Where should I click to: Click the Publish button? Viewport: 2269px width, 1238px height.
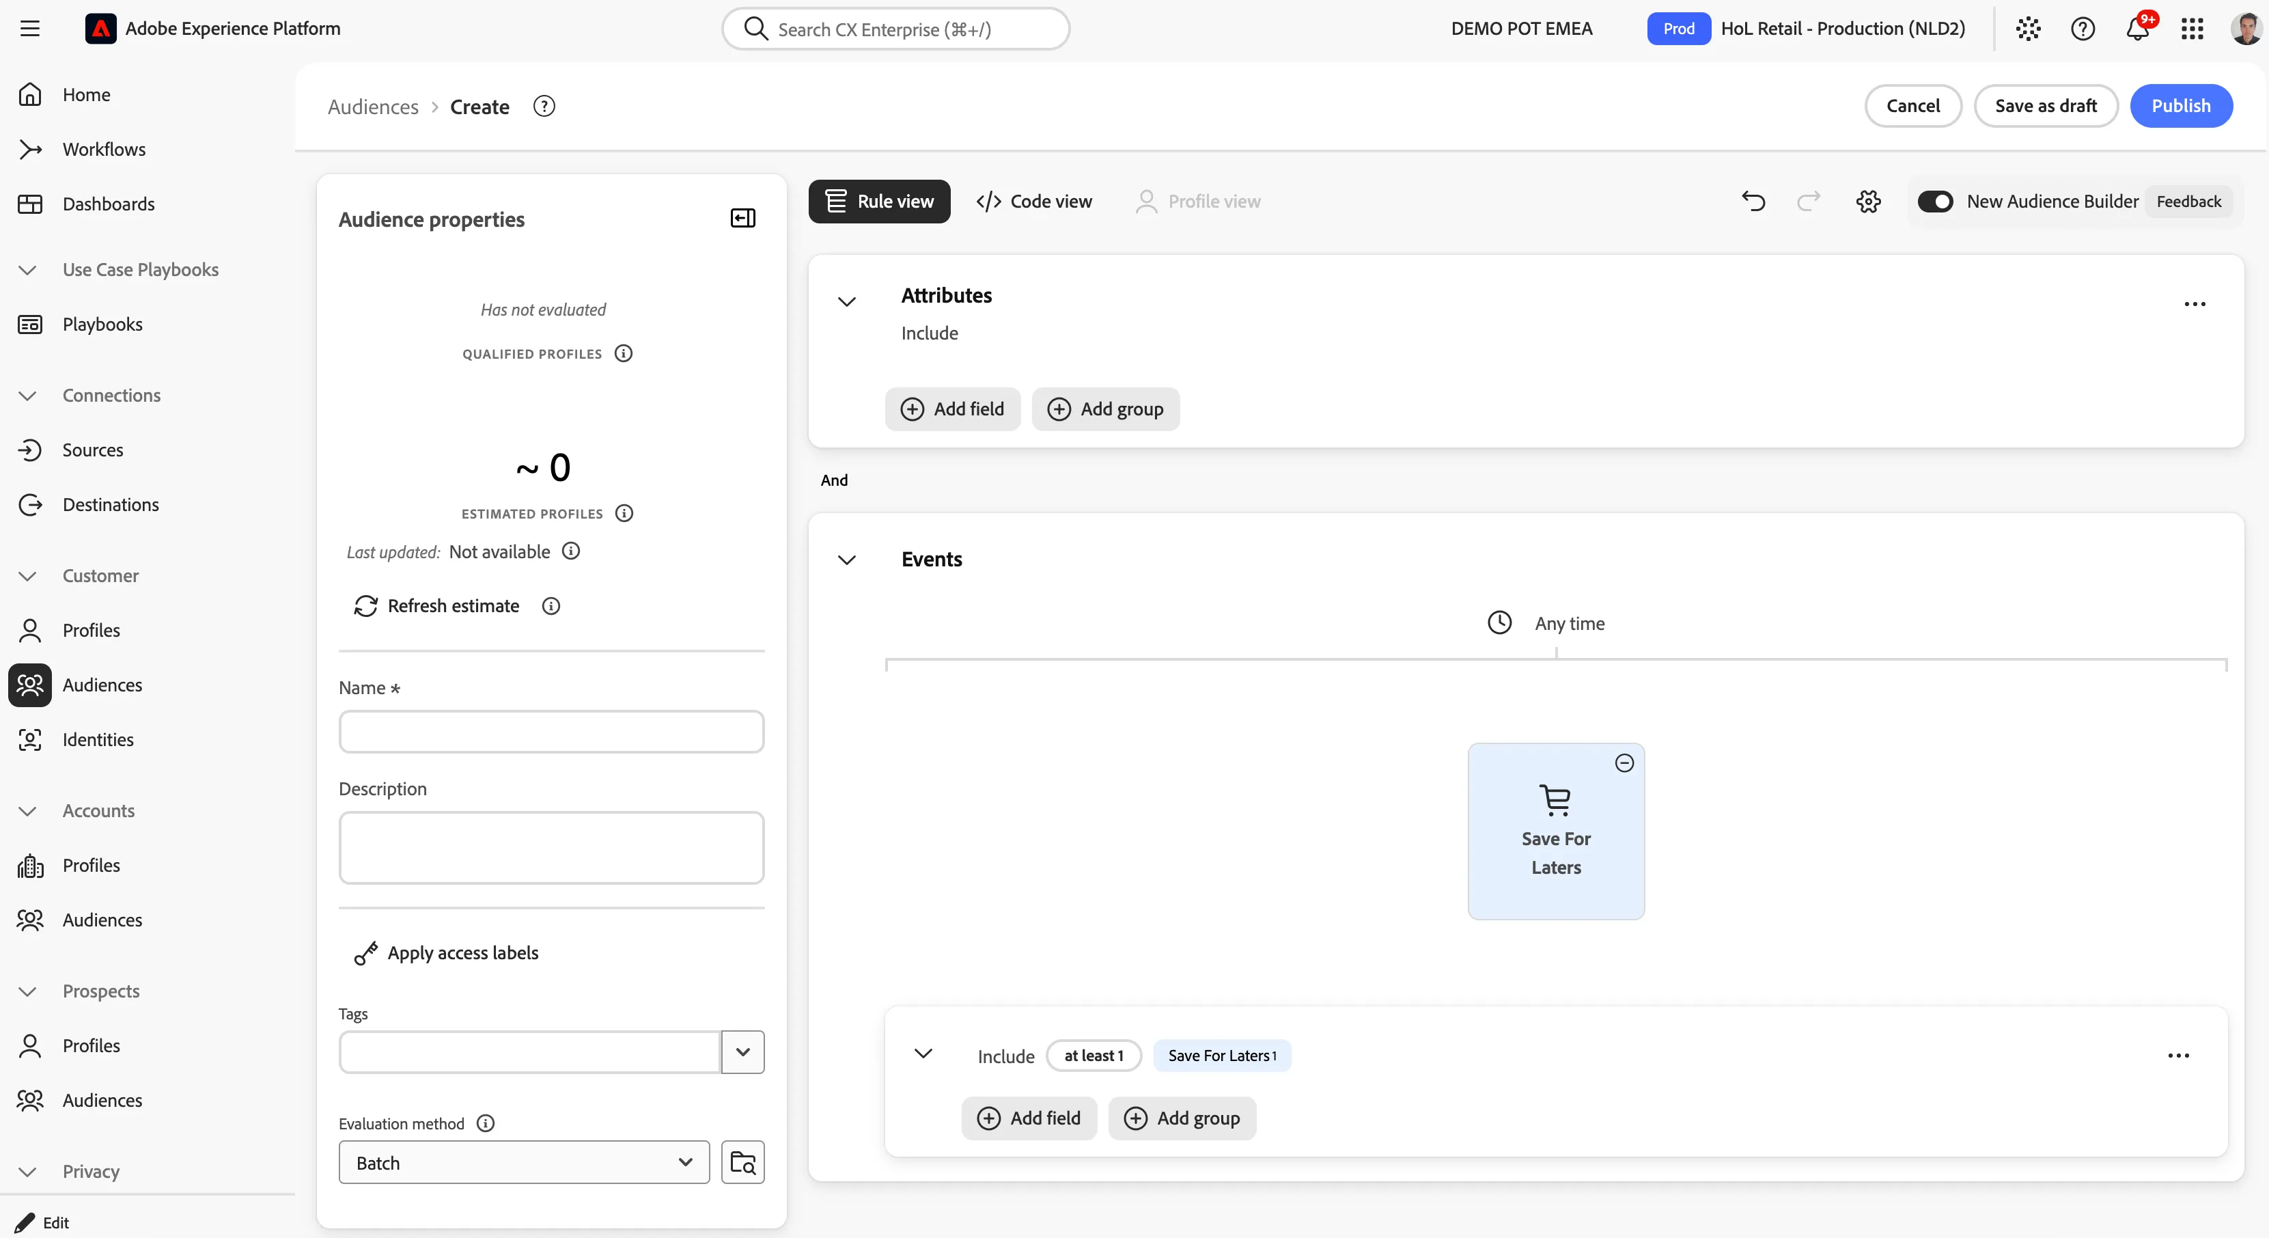pyautogui.click(x=2181, y=106)
